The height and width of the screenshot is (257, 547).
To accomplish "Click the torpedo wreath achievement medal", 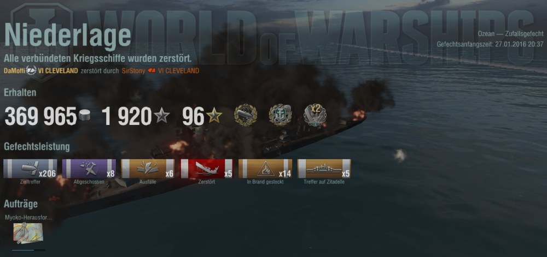I will pos(246,115).
